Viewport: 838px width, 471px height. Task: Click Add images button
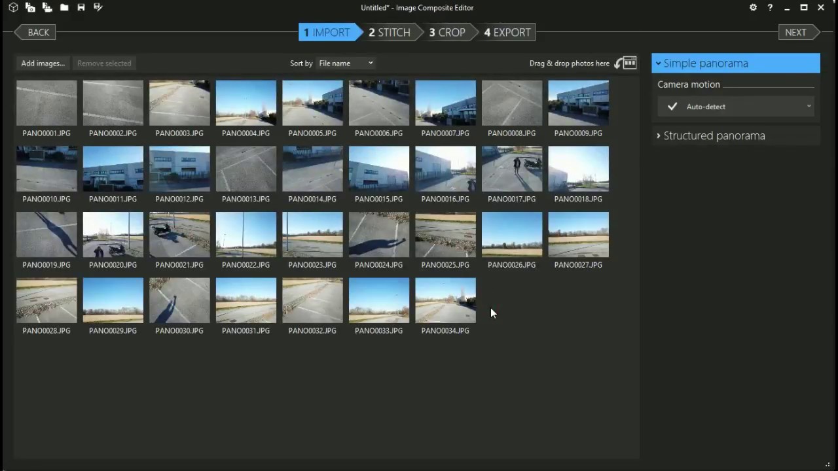point(43,63)
